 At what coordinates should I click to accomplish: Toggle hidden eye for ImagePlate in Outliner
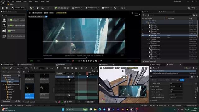click(143, 29)
